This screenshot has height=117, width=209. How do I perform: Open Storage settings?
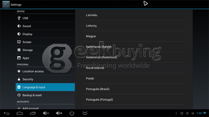coord(45,50)
